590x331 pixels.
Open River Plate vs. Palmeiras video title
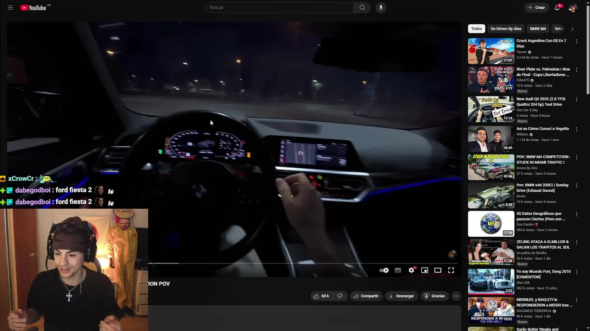click(x=543, y=72)
